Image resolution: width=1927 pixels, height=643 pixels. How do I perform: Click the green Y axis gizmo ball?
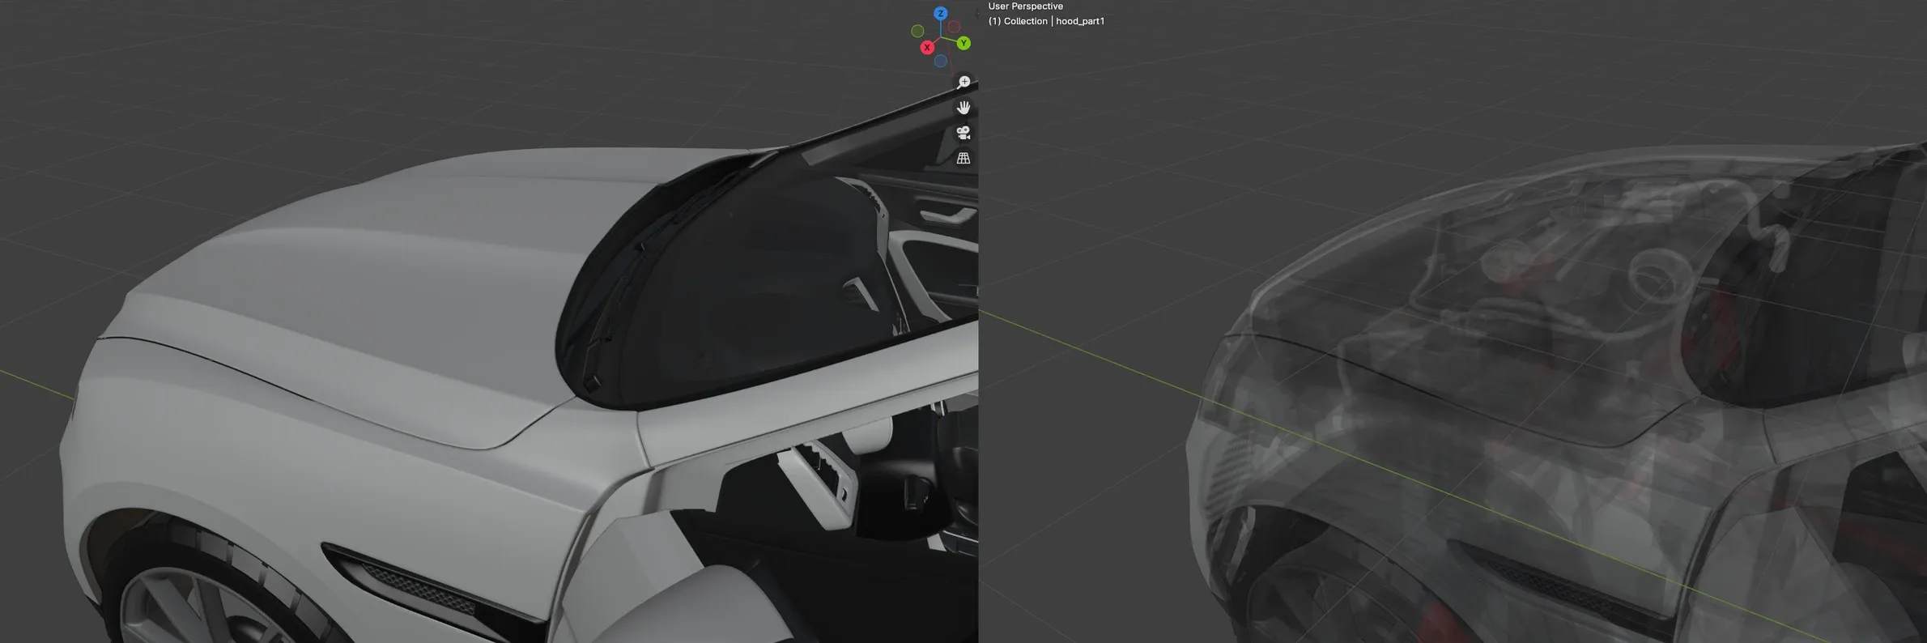tap(963, 43)
